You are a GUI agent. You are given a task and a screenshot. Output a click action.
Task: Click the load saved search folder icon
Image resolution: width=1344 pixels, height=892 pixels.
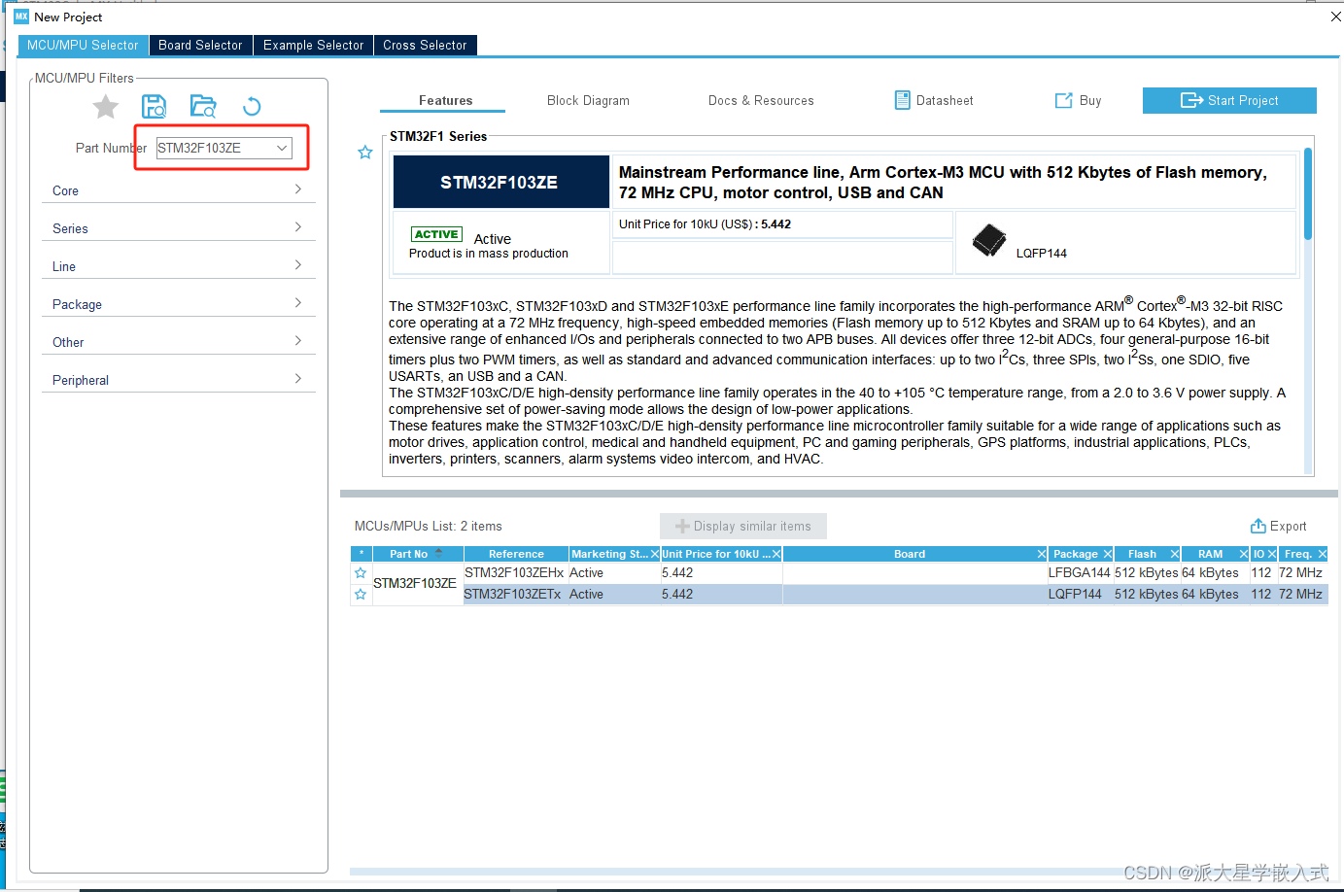point(203,107)
